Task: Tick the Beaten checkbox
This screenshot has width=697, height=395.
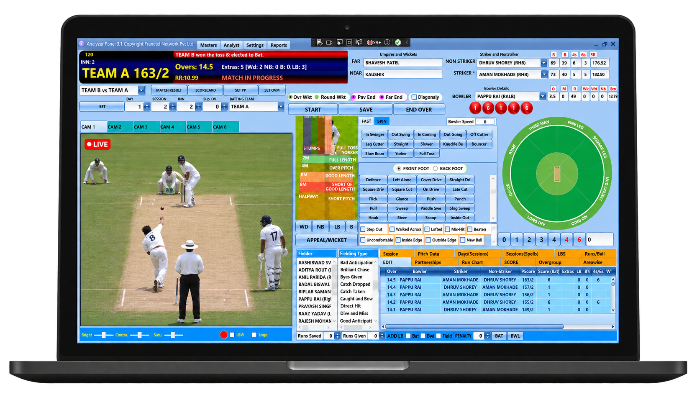Action: coord(470,229)
